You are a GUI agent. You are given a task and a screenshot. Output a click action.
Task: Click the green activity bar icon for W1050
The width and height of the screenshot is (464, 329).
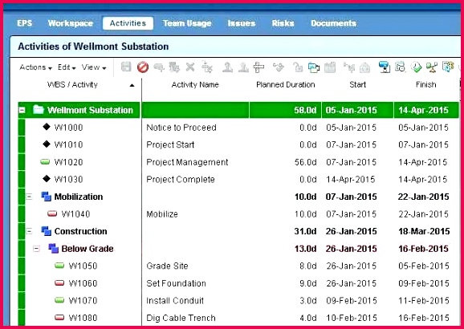pyautogui.click(x=59, y=266)
